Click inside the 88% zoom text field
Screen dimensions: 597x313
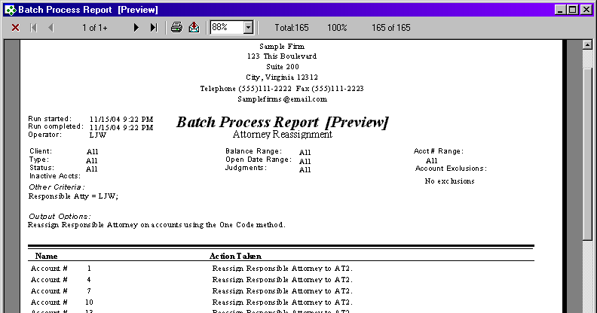pyautogui.click(x=225, y=28)
